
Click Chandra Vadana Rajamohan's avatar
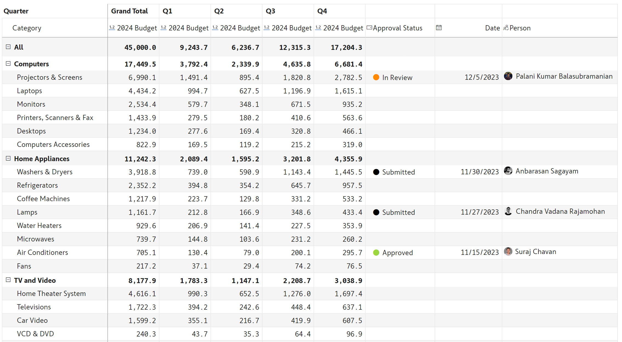click(508, 211)
